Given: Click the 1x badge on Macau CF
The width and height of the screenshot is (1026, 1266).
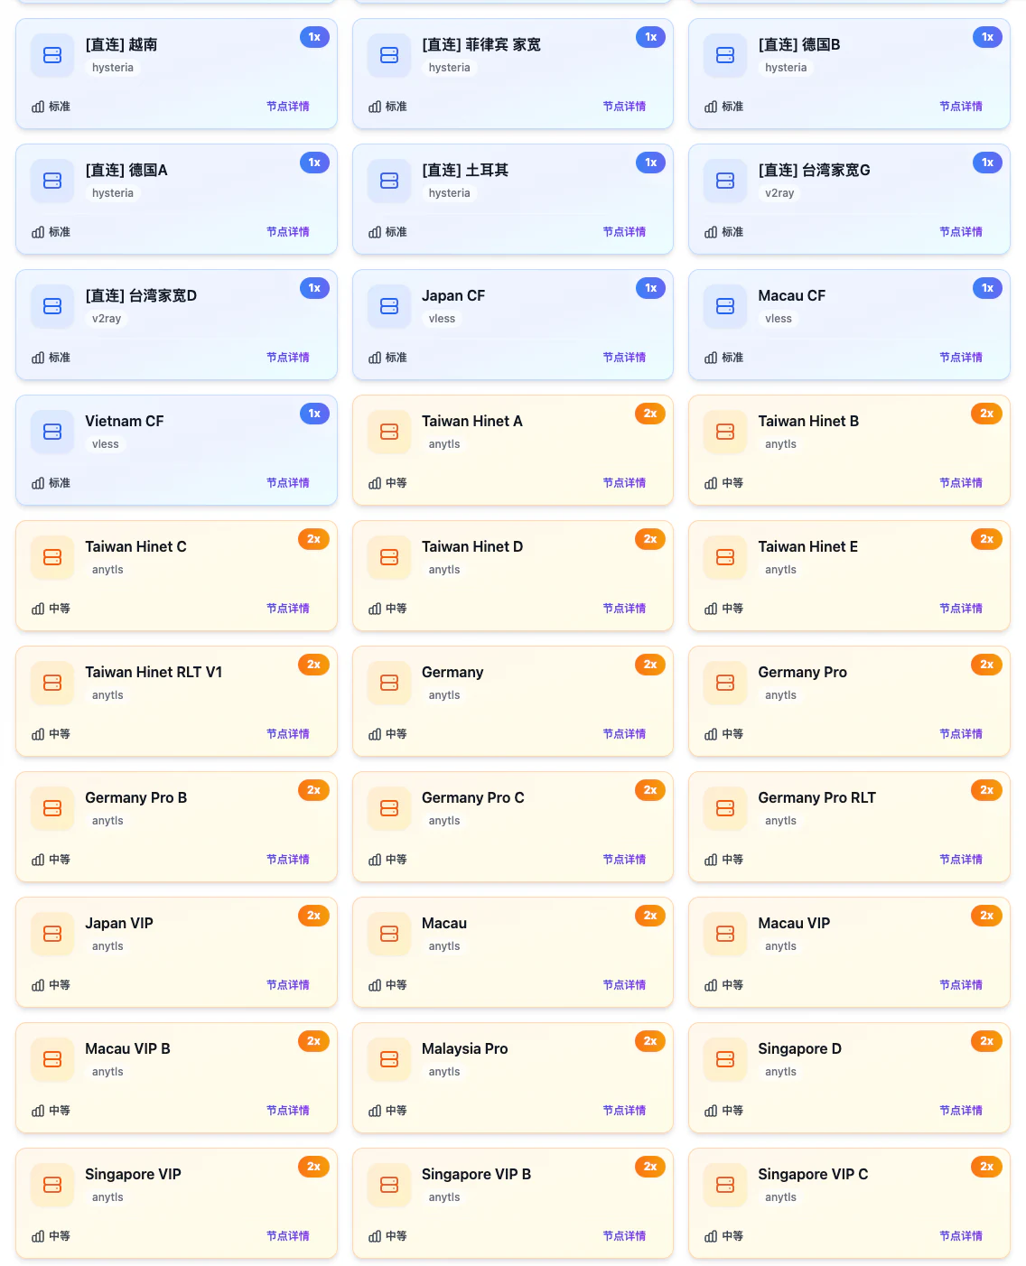Looking at the screenshot, I should click(x=987, y=288).
